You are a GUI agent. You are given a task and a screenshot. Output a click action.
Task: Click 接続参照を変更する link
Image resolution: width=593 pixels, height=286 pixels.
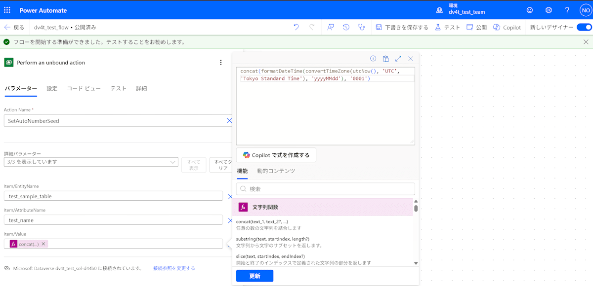coord(174,268)
